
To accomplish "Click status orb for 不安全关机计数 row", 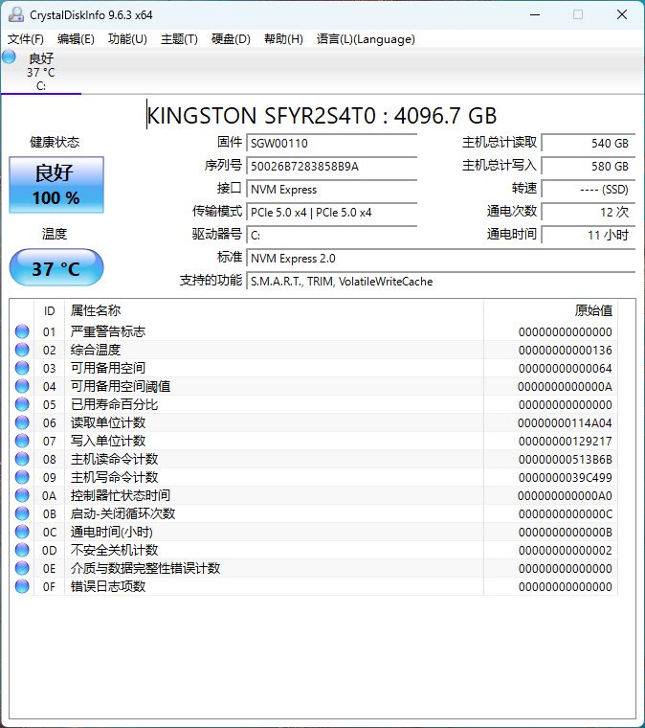I will click(22, 550).
